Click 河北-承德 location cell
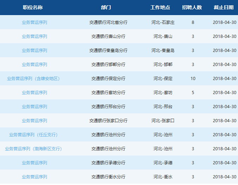 click(x=163, y=163)
